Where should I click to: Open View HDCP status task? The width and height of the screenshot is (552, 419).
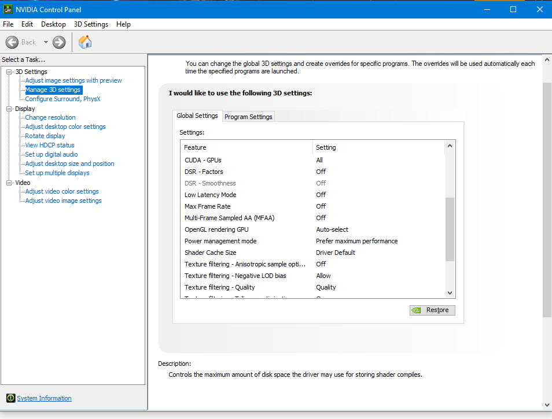(50, 145)
